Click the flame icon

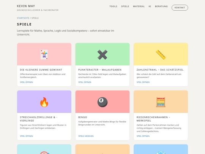tap(44, 102)
